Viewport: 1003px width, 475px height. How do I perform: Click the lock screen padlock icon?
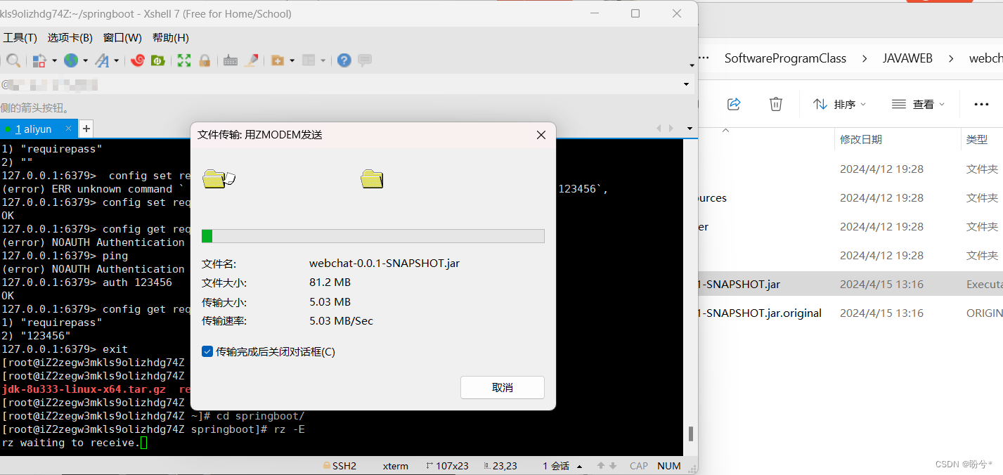tap(205, 60)
